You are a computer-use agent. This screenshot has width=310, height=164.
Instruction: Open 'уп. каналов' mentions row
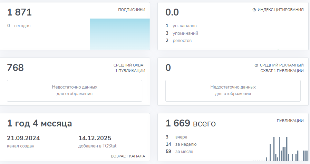coord(181,25)
